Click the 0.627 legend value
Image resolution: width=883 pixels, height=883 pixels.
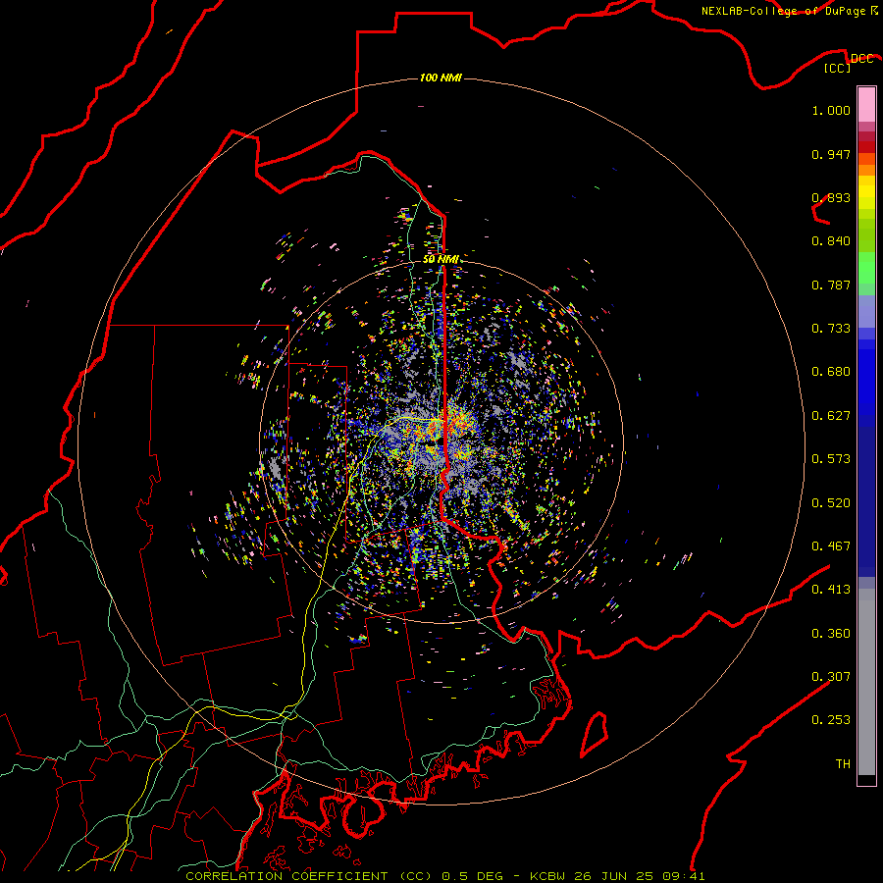[831, 416]
